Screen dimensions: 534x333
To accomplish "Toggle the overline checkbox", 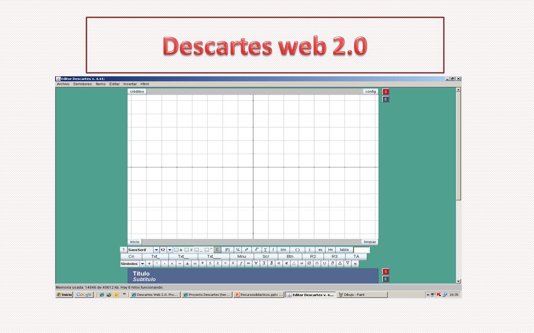I will [207, 250].
